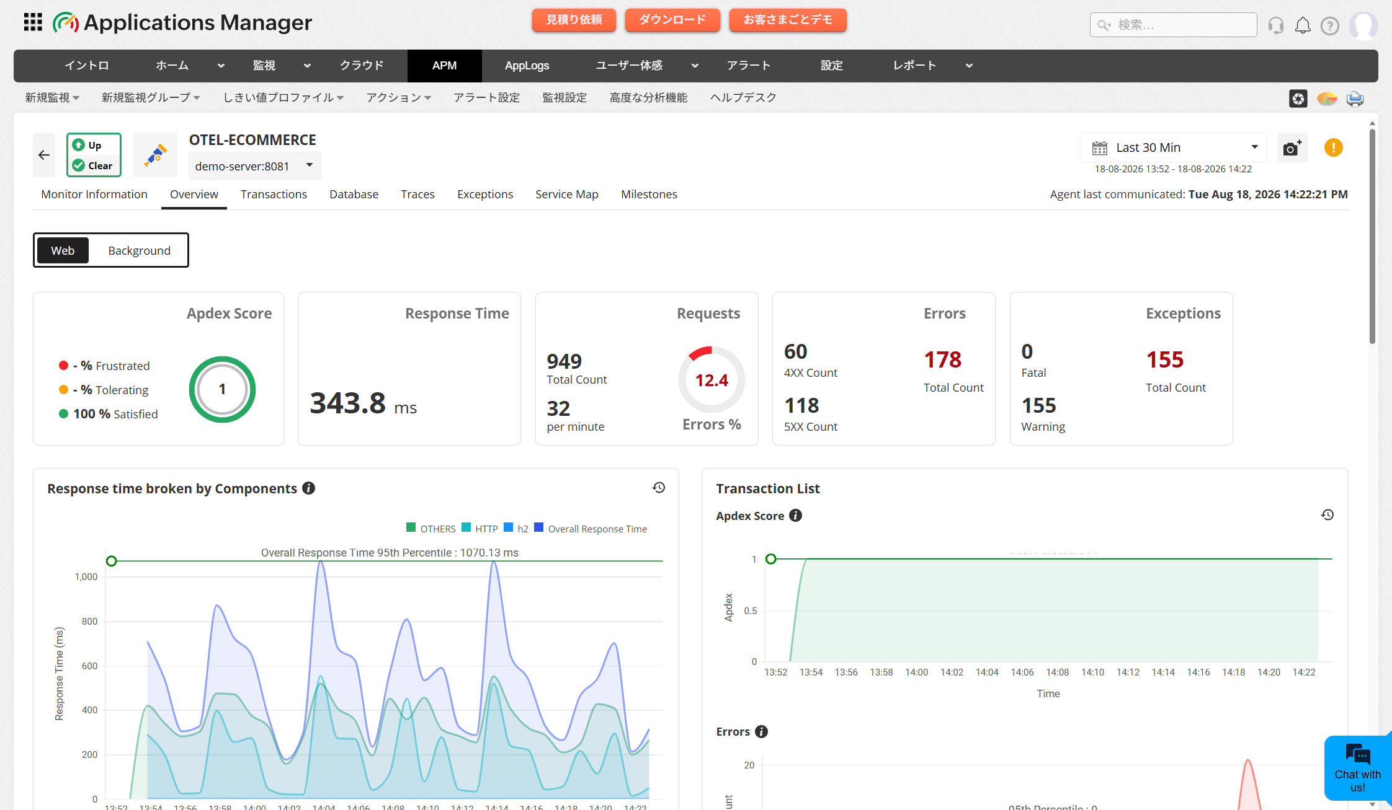Take a snapshot with the camera icon
This screenshot has width=1392, height=810.
1292,148
